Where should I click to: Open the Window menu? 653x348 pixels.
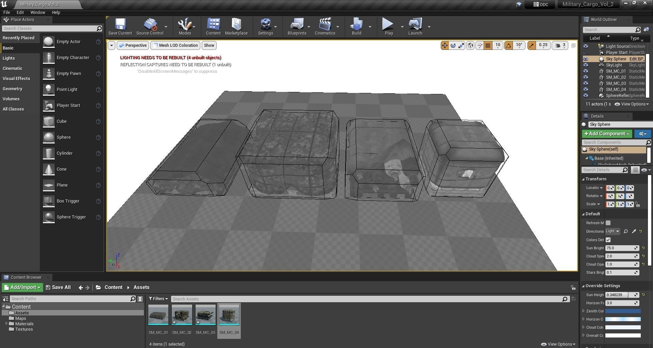click(x=38, y=13)
